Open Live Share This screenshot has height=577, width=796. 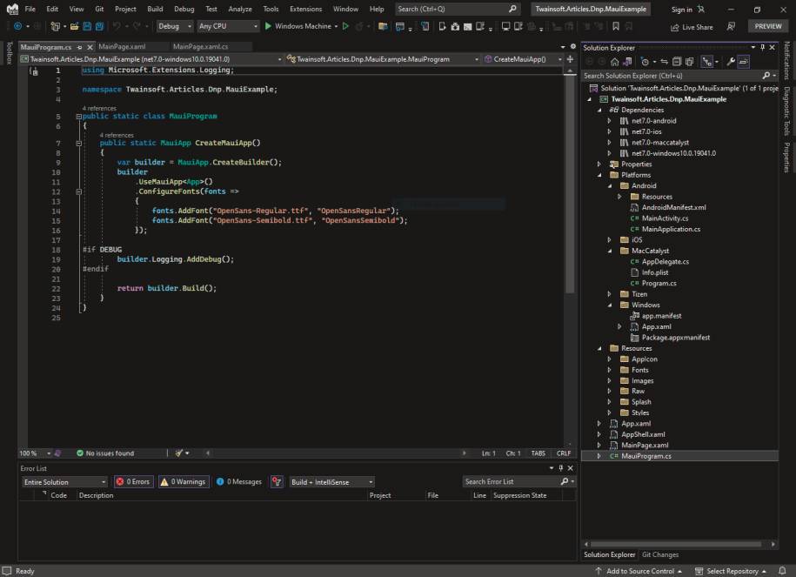pos(692,28)
